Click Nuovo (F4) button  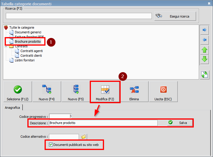47,92
